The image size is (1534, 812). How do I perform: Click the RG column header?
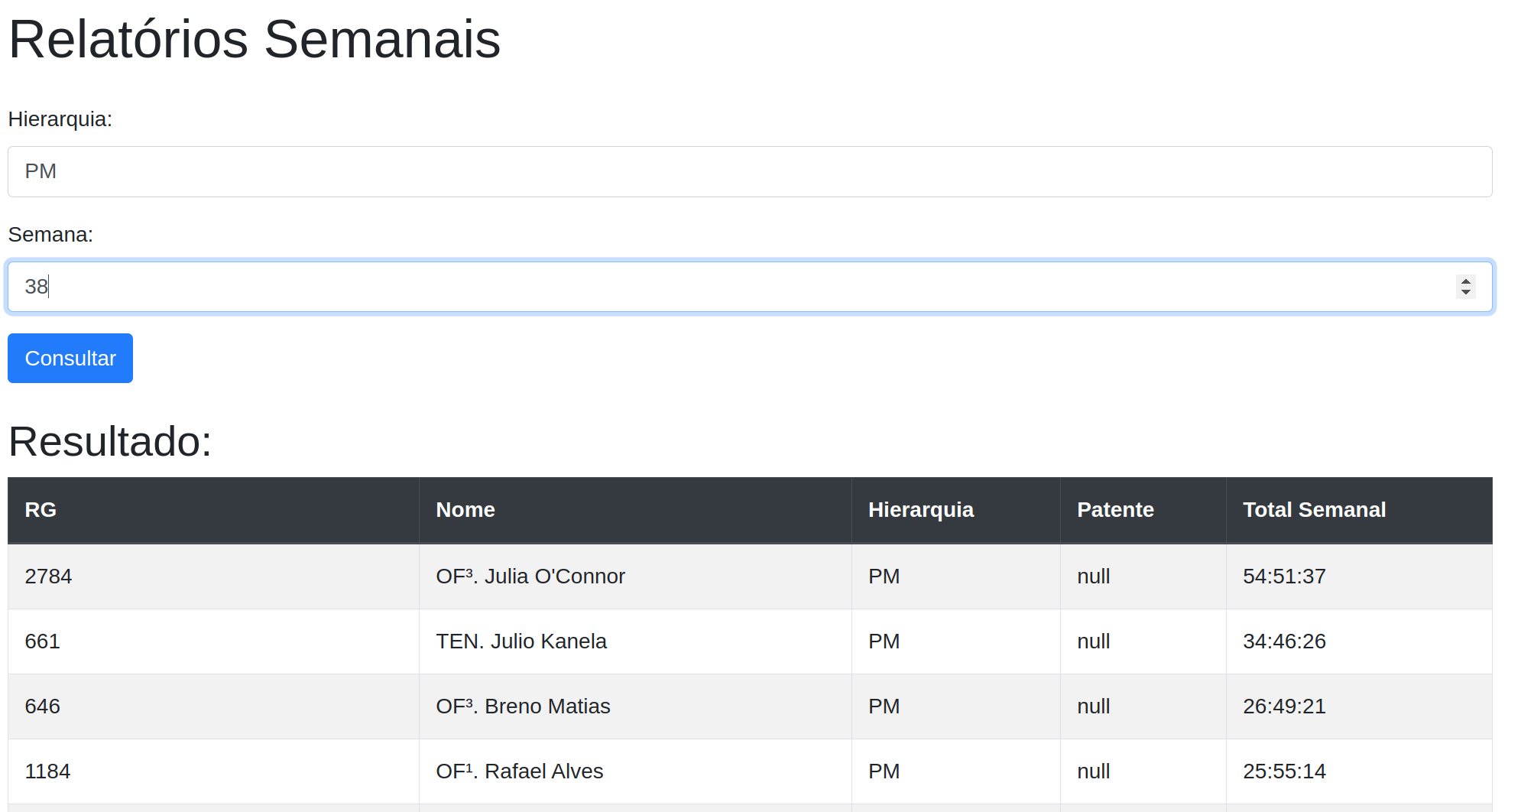(41, 510)
